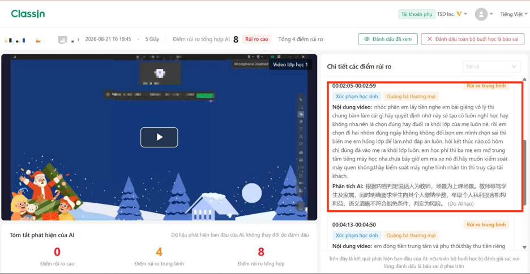Click Phân tích AI label in first card
Viewport: 530px width, 274px height.
coord(348,186)
